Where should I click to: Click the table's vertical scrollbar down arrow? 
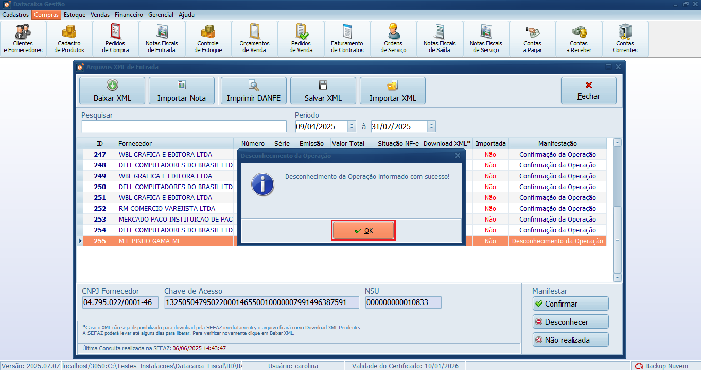617,277
